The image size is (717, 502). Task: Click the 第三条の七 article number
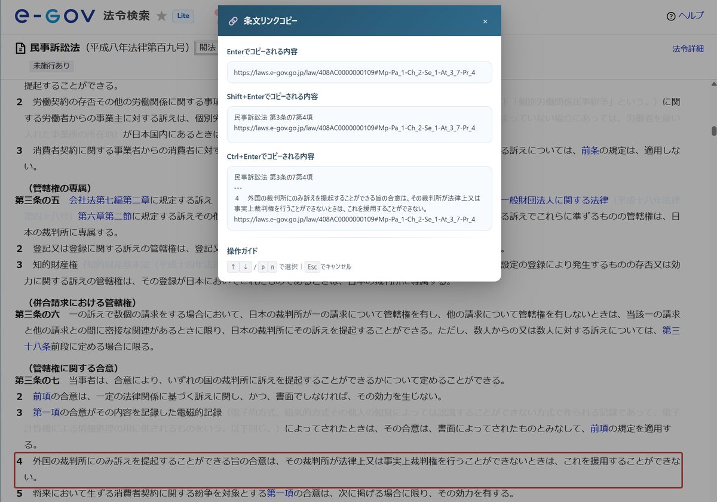[38, 380]
